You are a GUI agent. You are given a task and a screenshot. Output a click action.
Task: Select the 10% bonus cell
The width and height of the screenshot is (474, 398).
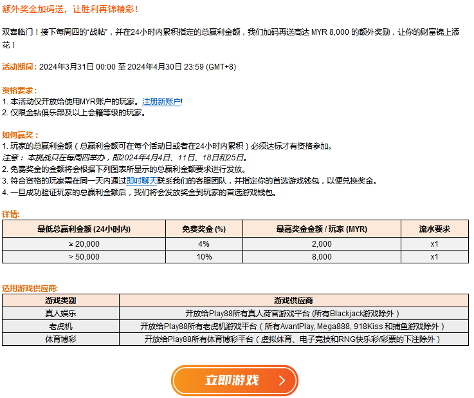(203, 256)
